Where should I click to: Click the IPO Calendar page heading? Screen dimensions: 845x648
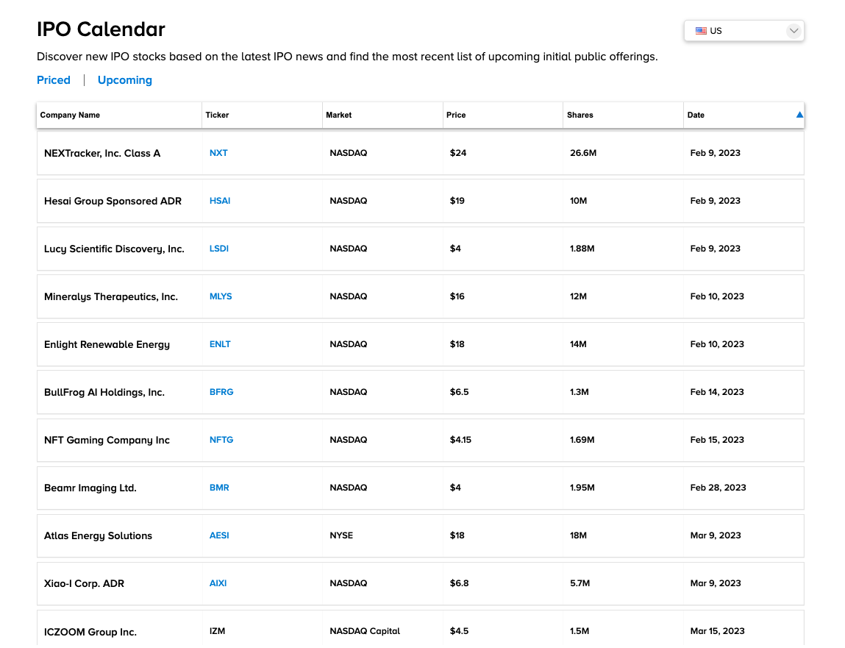101,29
